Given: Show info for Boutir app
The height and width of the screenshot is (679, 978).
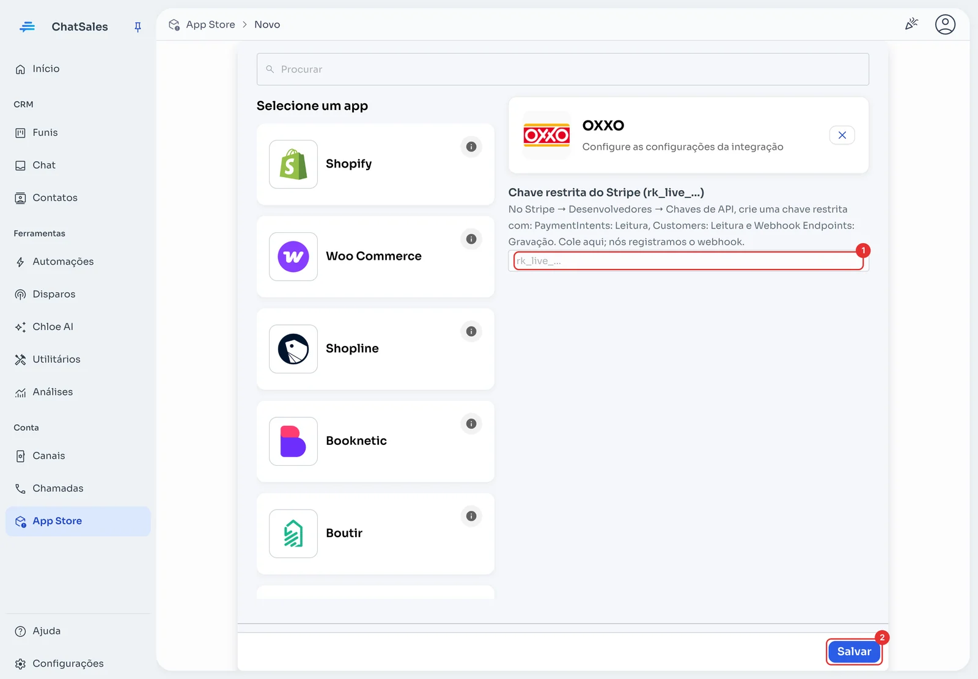Looking at the screenshot, I should [471, 516].
